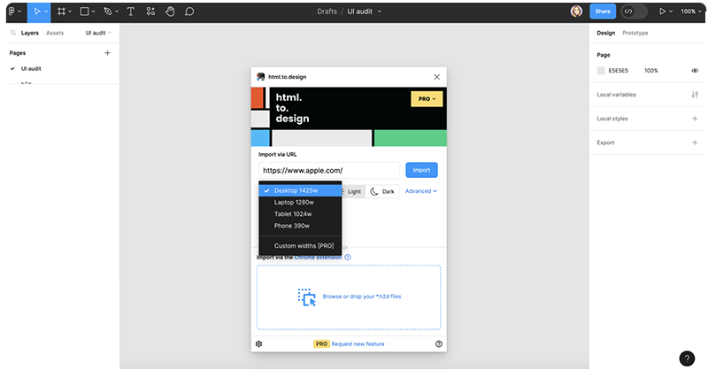The width and height of the screenshot is (708, 378).
Task: Click the page opacity 100% field
Action: tap(651, 71)
